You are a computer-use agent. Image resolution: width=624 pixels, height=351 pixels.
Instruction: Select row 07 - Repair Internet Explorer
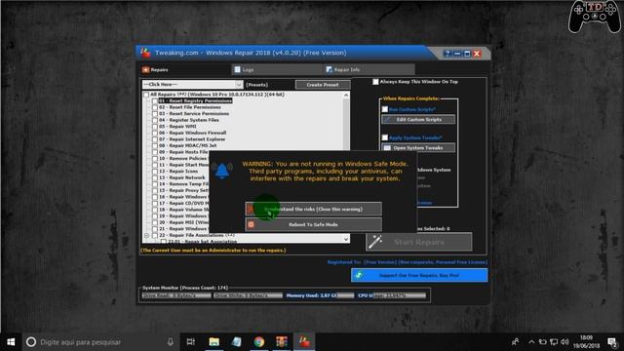pos(192,139)
